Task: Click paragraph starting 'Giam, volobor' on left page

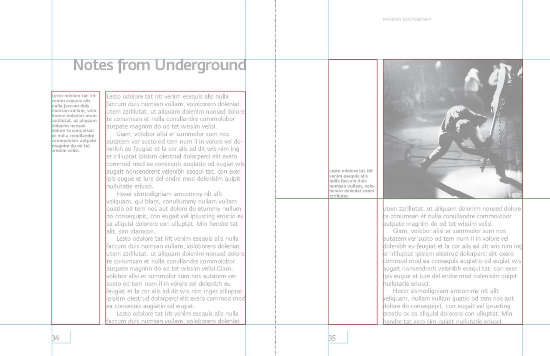Action: coord(175,160)
